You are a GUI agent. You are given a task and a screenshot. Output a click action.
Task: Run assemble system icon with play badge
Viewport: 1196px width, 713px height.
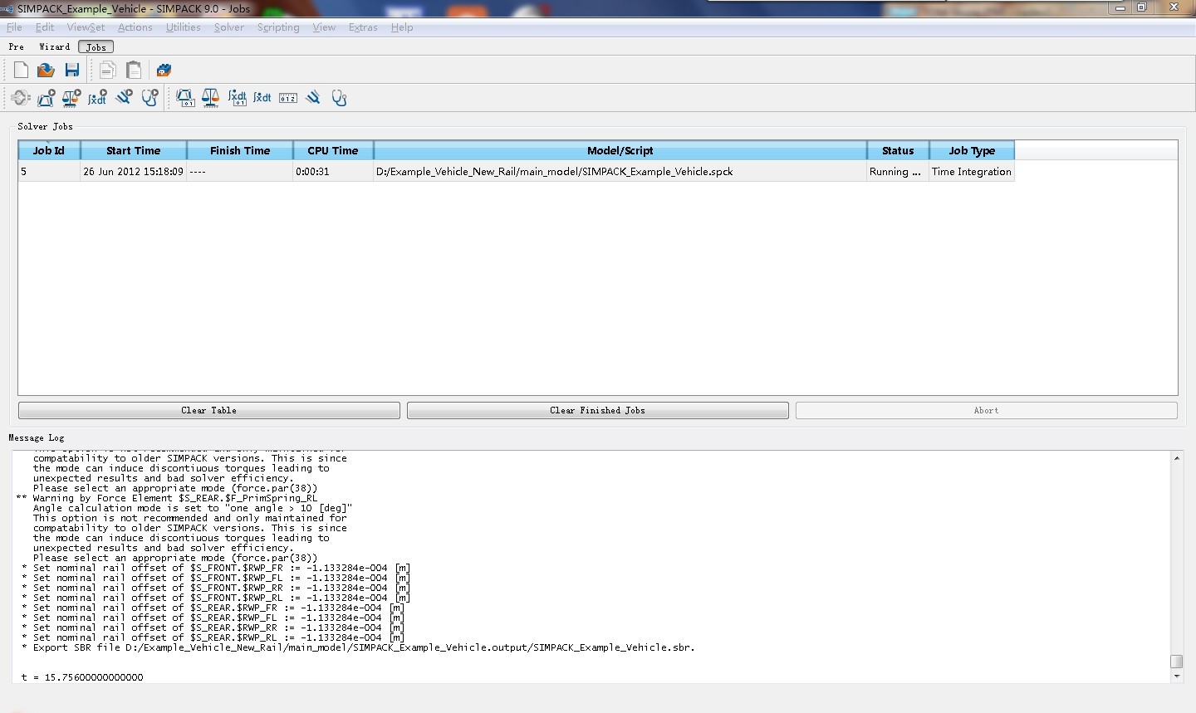tap(47, 98)
